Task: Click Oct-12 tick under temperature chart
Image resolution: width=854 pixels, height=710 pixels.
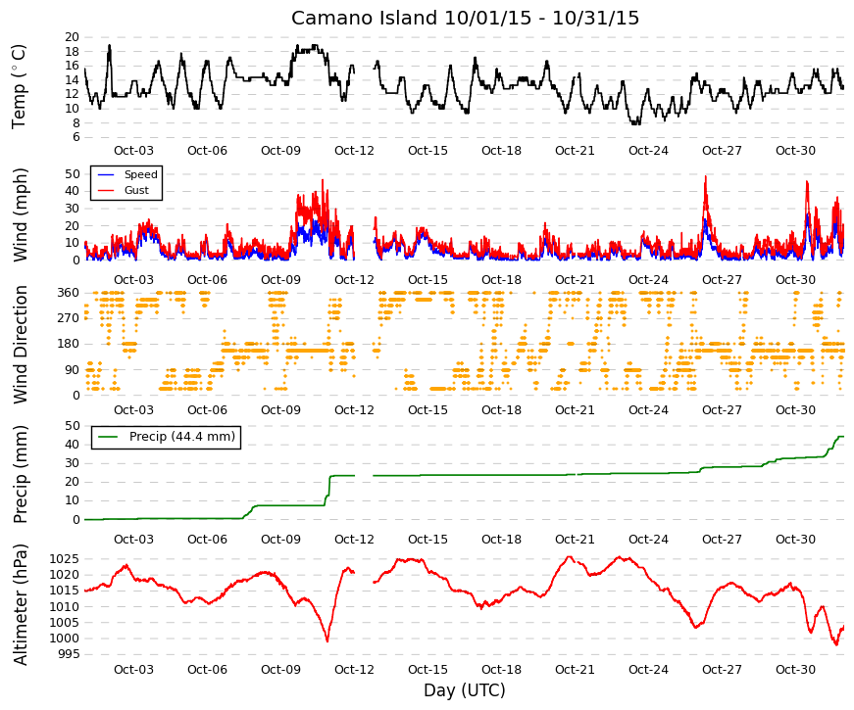Action: click(354, 151)
